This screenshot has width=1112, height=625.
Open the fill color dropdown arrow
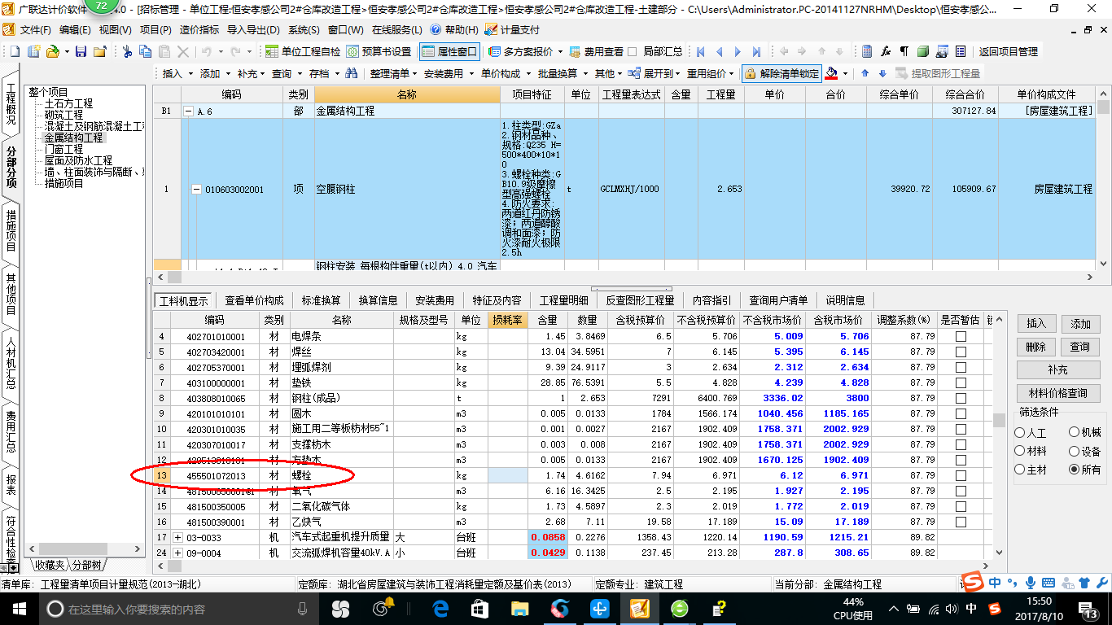tap(846, 73)
